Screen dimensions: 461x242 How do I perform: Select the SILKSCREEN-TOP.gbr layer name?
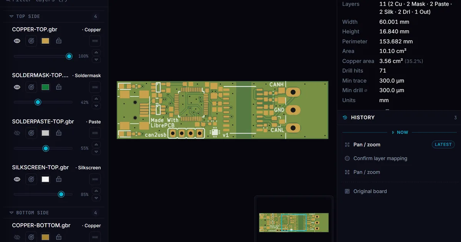coord(40,167)
